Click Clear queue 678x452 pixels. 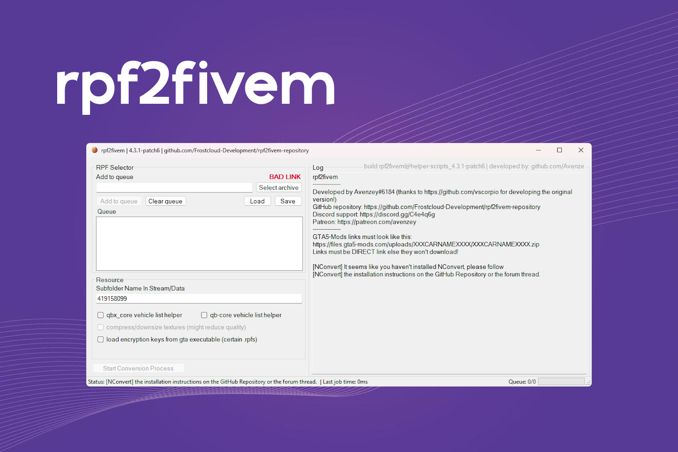click(x=165, y=201)
